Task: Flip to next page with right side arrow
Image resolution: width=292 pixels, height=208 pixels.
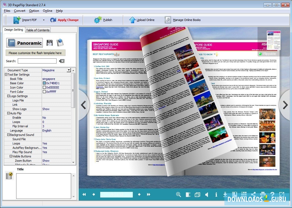Action: [285, 105]
